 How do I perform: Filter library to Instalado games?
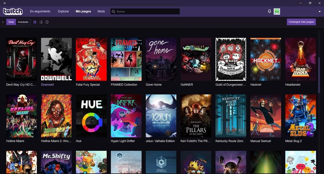pos(23,22)
